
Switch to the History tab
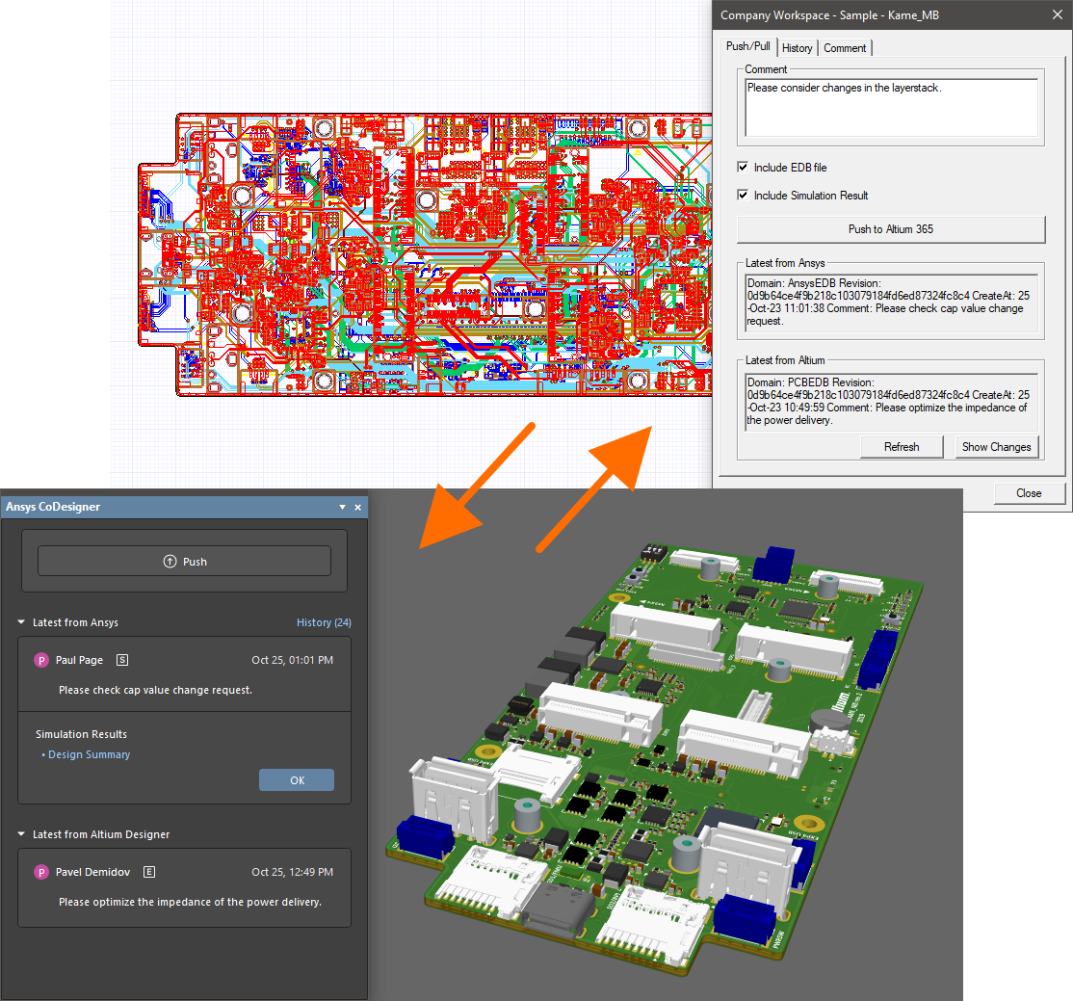pos(797,48)
